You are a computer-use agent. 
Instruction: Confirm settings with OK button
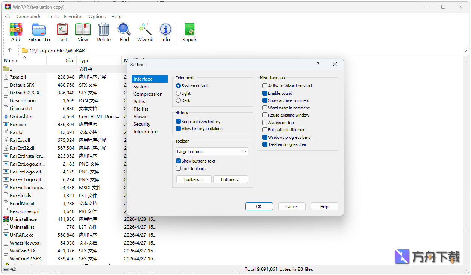[x=259, y=207]
